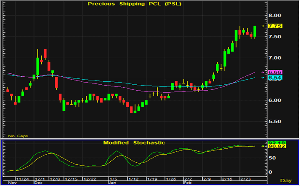
Task: Click the yellow arrow beside 7.75 price
Action: pyautogui.click(x=263, y=26)
